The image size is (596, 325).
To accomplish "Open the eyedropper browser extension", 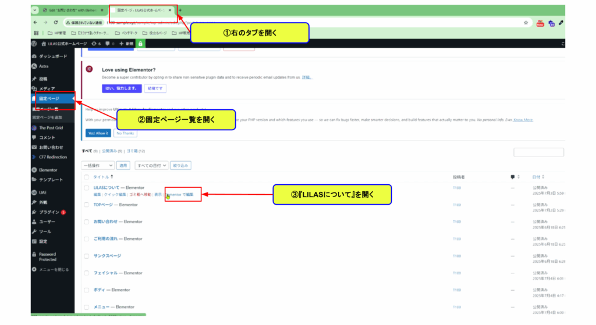I will [x=561, y=23].
